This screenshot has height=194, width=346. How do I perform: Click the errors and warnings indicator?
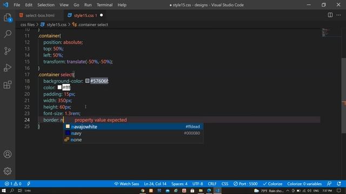(x=13, y=184)
